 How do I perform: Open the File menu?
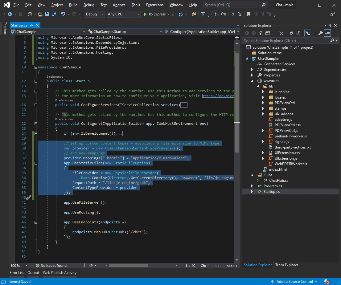click(x=16, y=5)
